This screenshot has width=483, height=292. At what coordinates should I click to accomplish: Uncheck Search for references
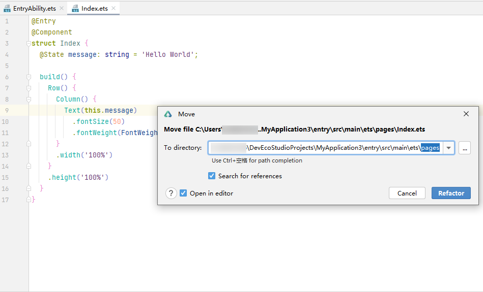[x=212, y=176]
